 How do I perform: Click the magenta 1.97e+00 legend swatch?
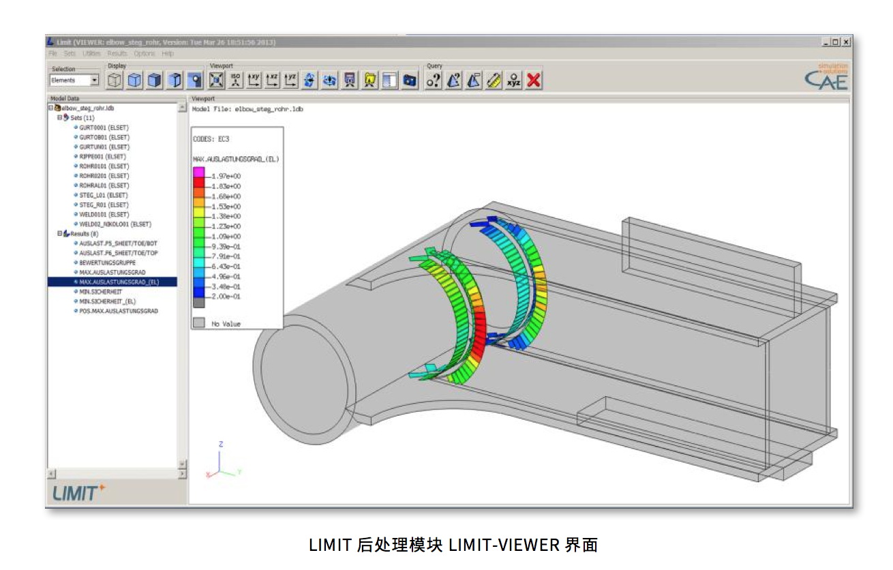[x=199, y=171]
